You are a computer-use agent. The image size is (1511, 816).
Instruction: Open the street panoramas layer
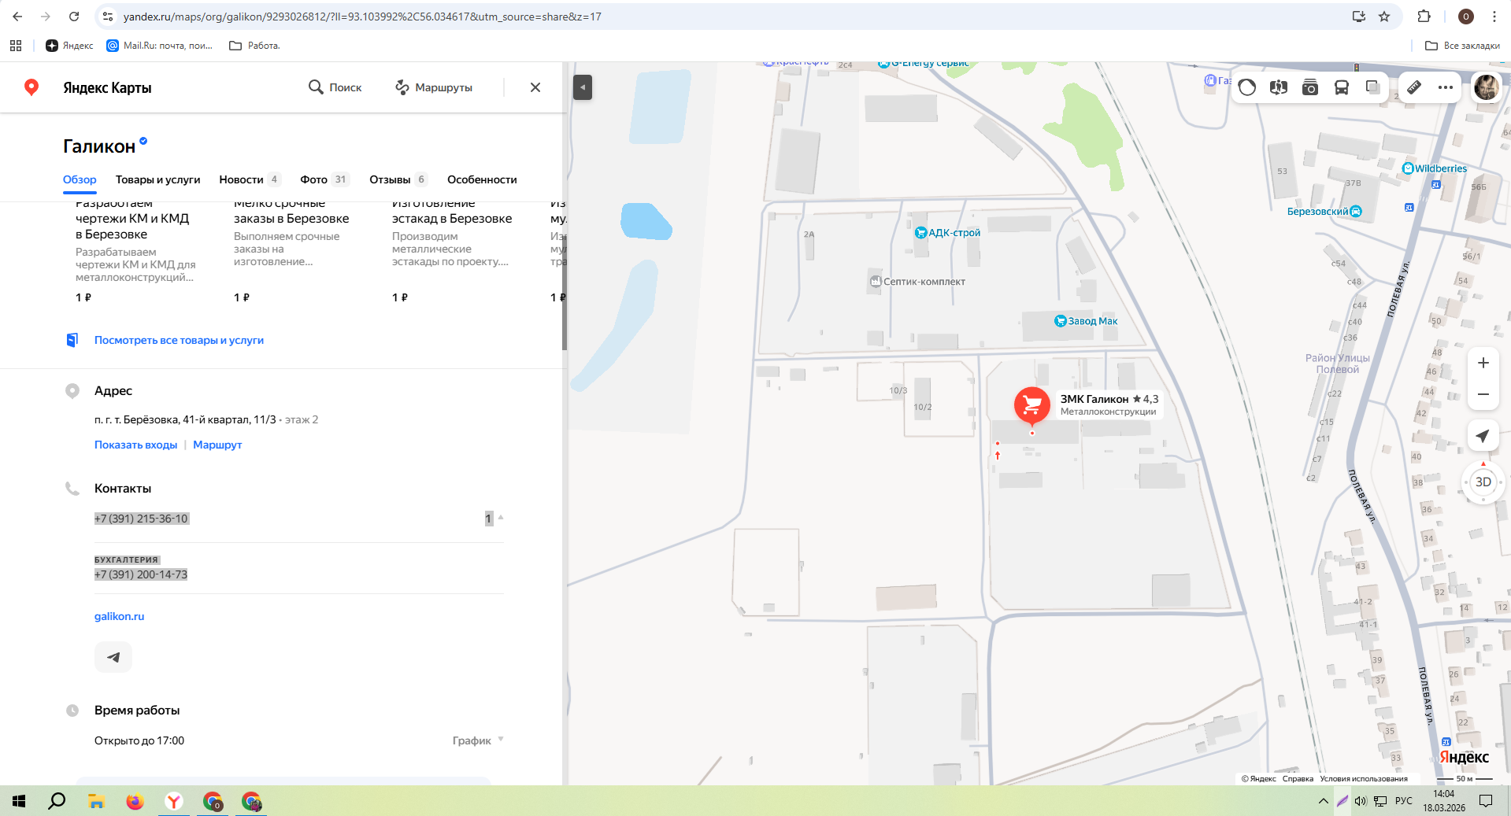point(1278,87)
